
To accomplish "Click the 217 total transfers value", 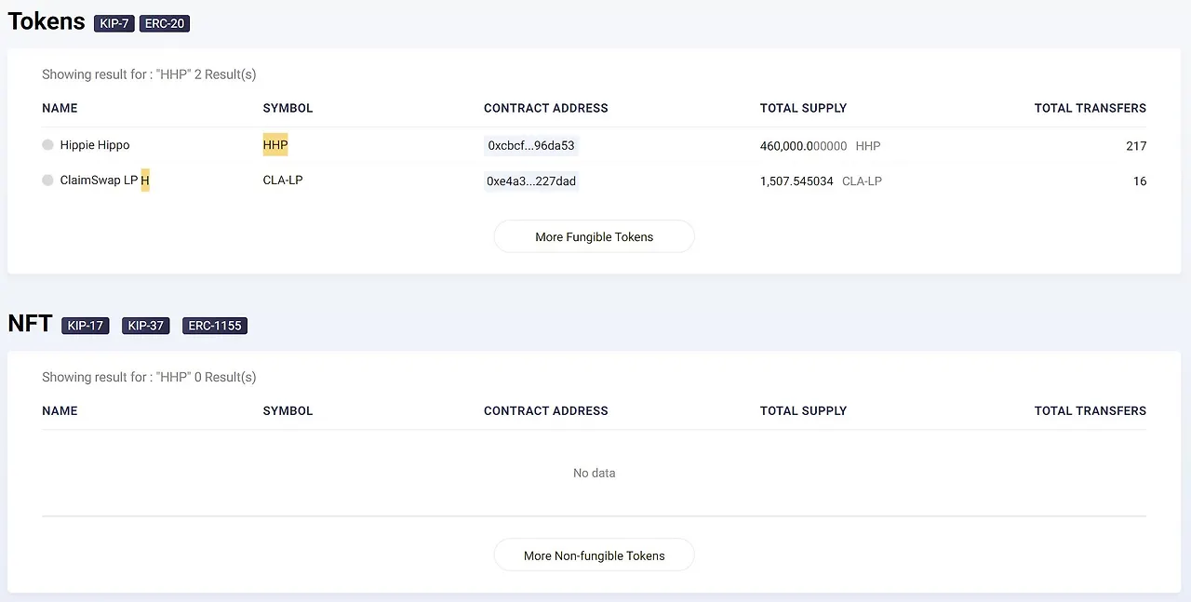I will [x=1135, y=146].
